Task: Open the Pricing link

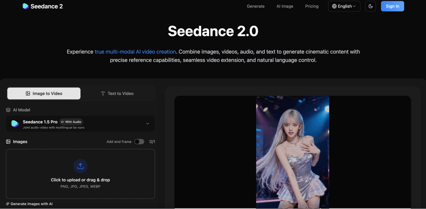Action: coord(312,6)
